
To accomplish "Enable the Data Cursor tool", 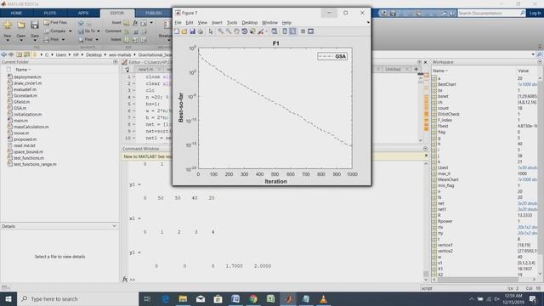I will point(252,31).
